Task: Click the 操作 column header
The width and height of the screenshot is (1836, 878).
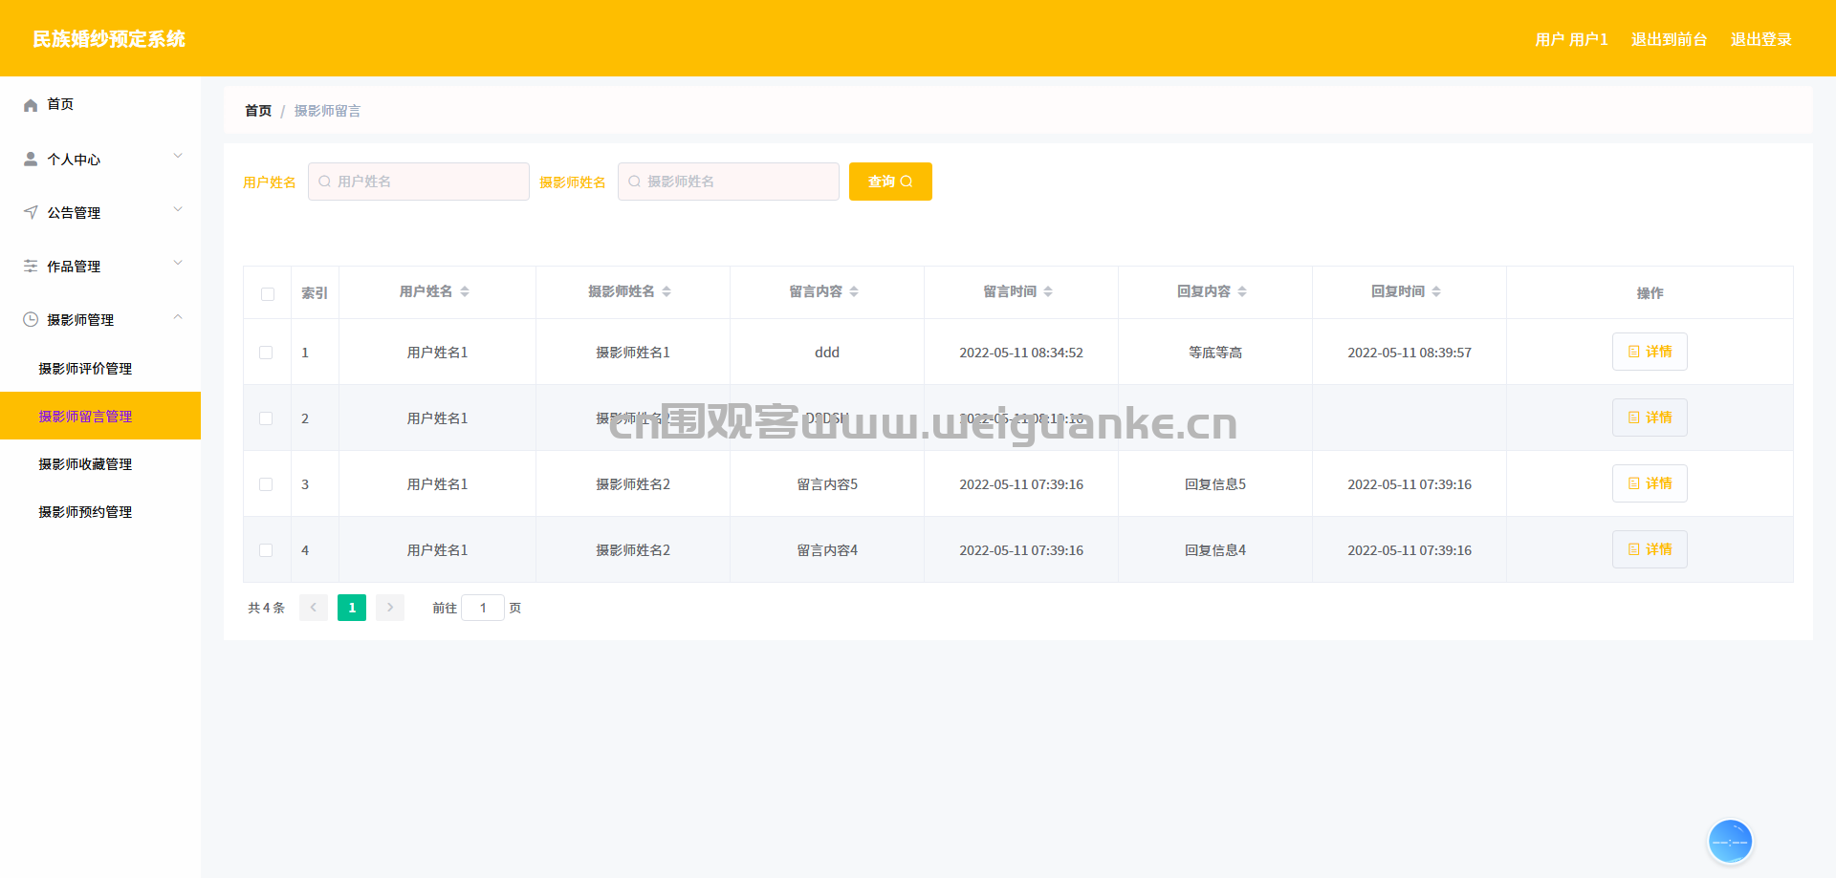Action: 1650,293
